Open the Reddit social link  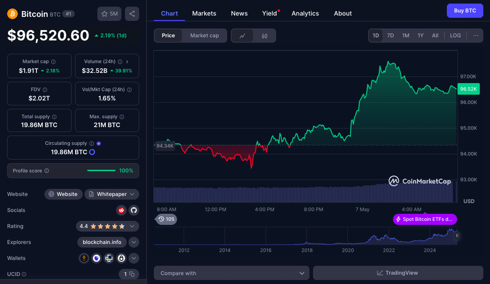coord(121,210)
